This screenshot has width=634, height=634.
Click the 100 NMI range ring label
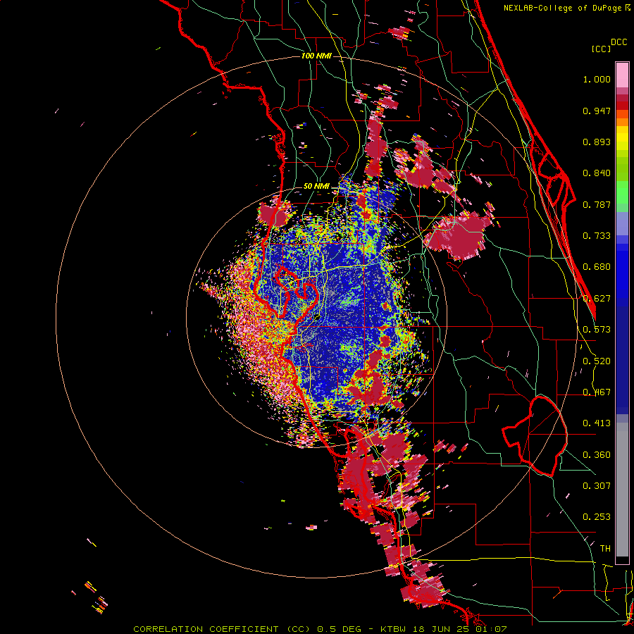[x=316, y=56]
